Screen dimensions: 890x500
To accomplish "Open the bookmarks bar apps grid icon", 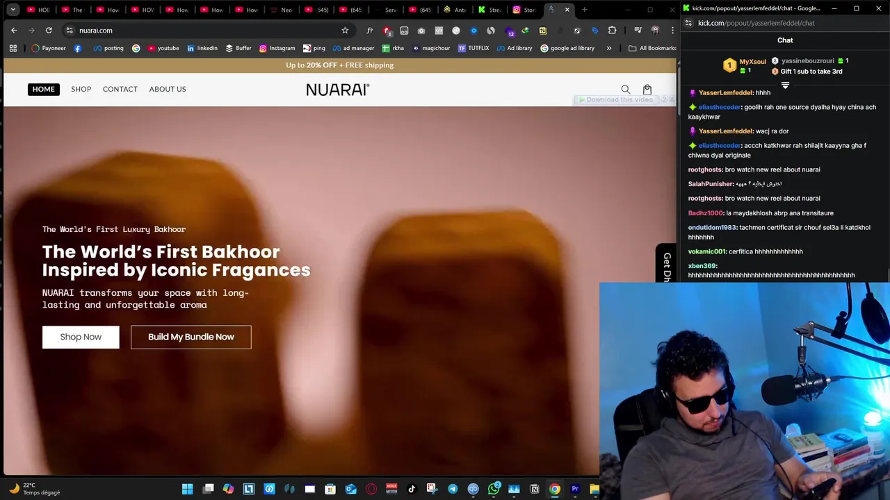I will click(x=13, y=49).
